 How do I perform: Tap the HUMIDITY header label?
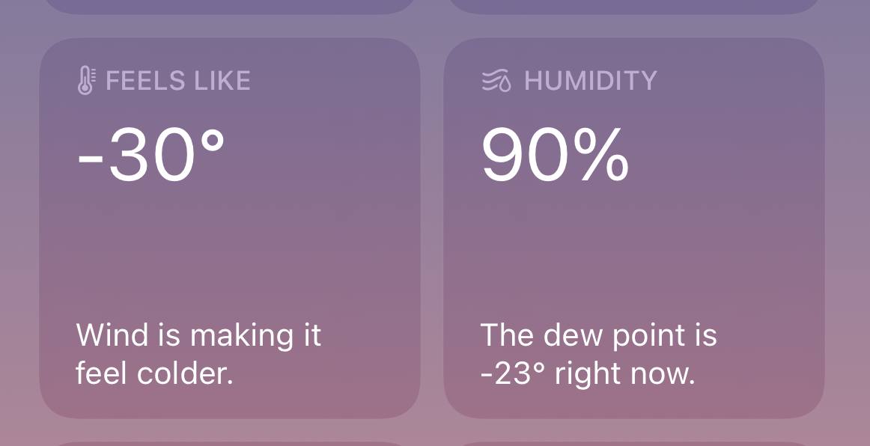coord(590,80)
